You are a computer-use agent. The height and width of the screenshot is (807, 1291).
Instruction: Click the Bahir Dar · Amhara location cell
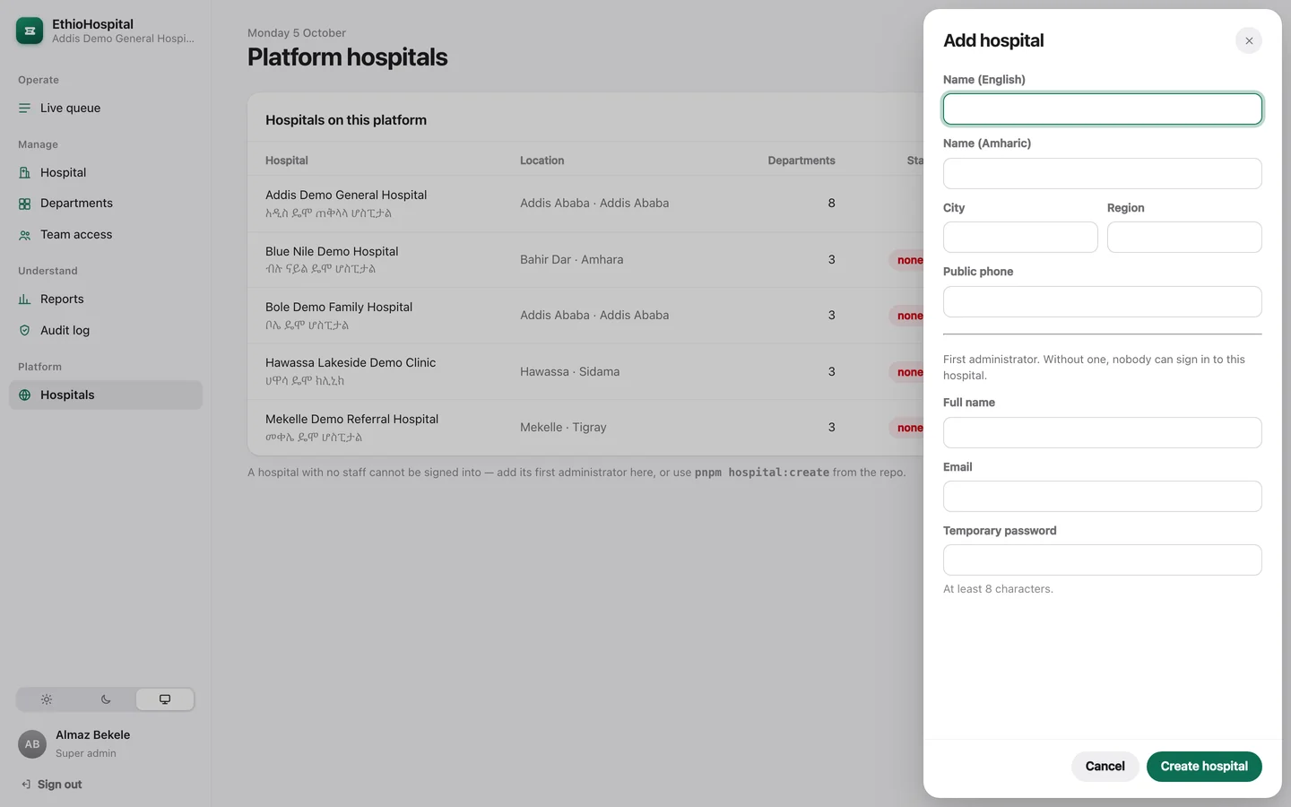point(572,260)
